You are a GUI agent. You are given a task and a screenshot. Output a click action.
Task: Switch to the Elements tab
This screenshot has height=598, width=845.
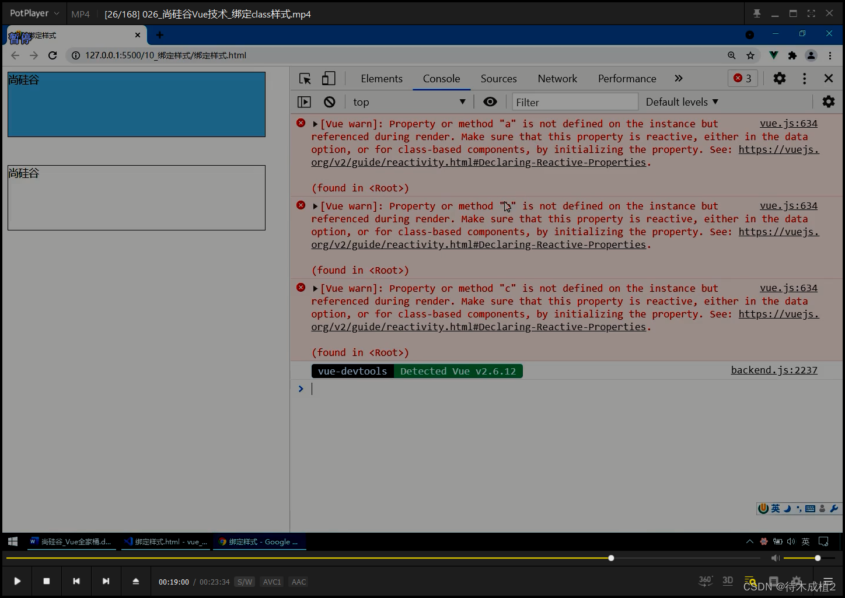coord(382,79)
